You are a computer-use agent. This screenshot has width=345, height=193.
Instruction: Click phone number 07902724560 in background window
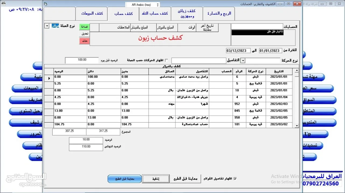321,184
